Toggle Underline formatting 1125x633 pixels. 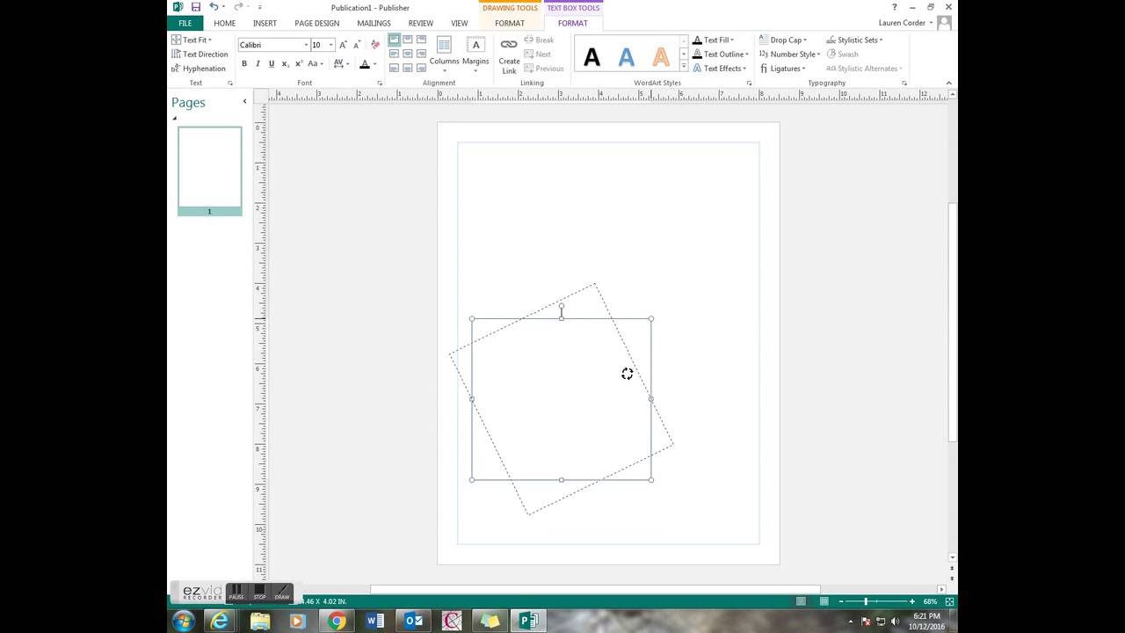click(x=272, y=64)
